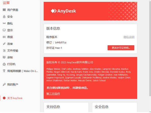
Task: Click the 版本信息 heading
Action: (x=53, y=28)
